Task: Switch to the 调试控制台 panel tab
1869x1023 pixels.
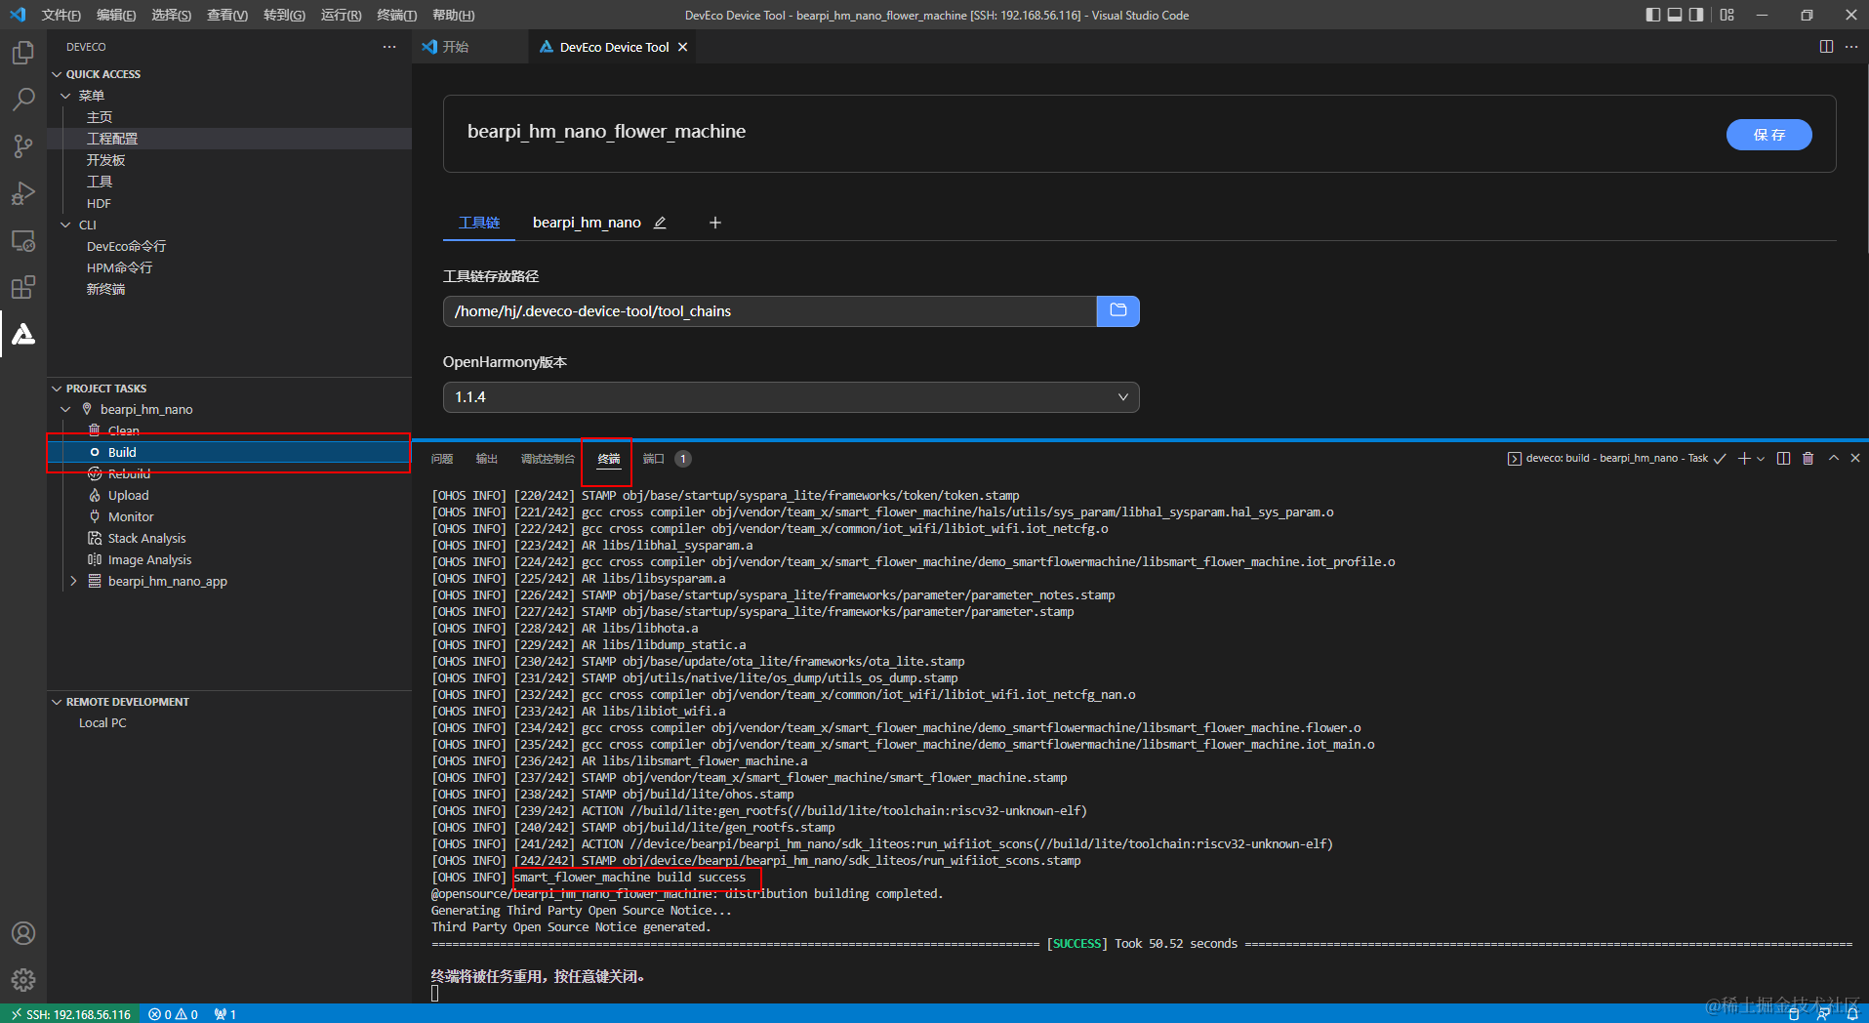Action: [548, 459]
